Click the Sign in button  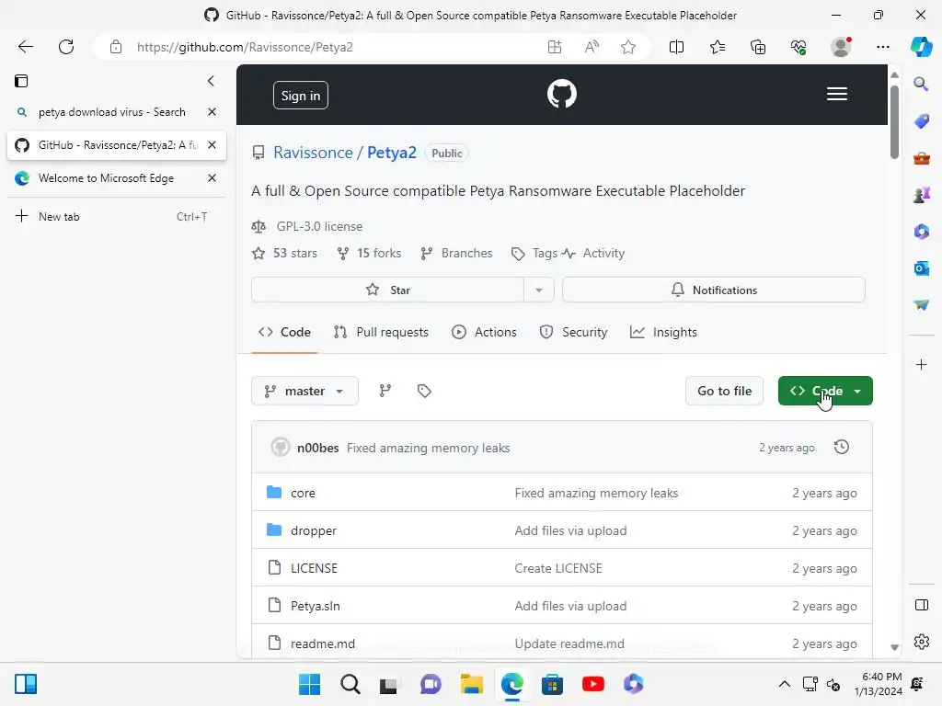tap(301, 96)
